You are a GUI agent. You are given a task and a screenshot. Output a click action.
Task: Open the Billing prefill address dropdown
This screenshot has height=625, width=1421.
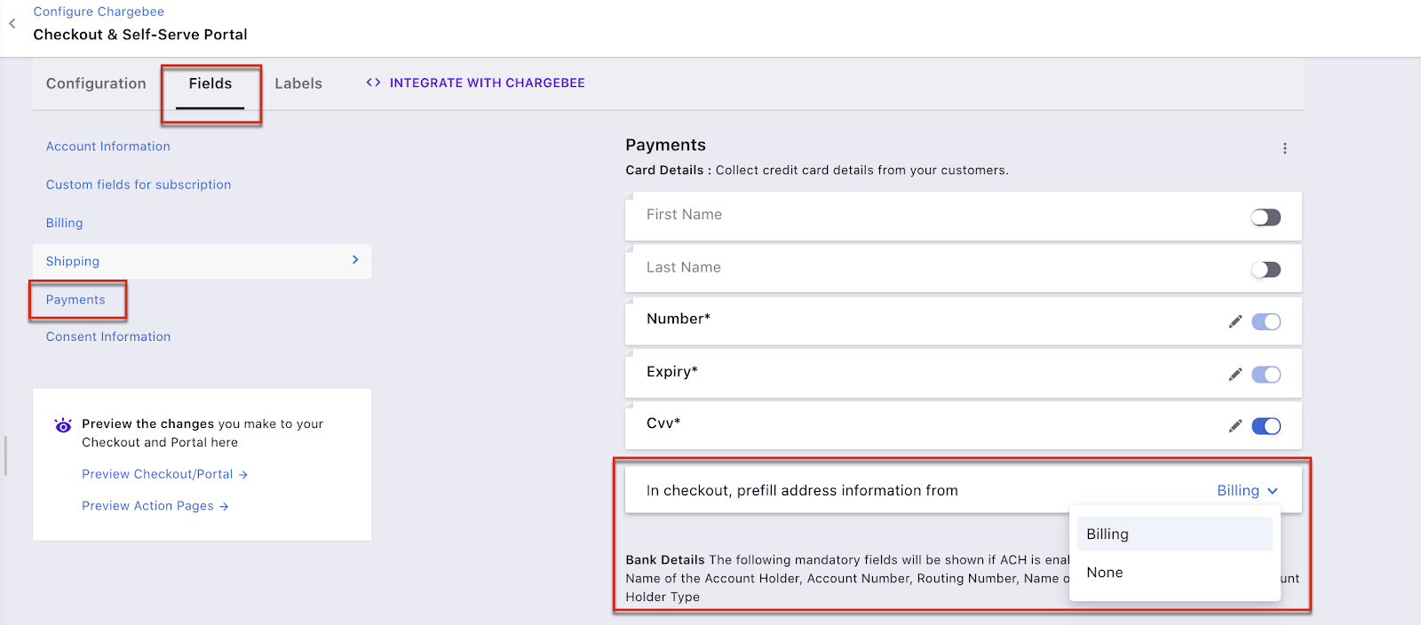[1247, 491]
